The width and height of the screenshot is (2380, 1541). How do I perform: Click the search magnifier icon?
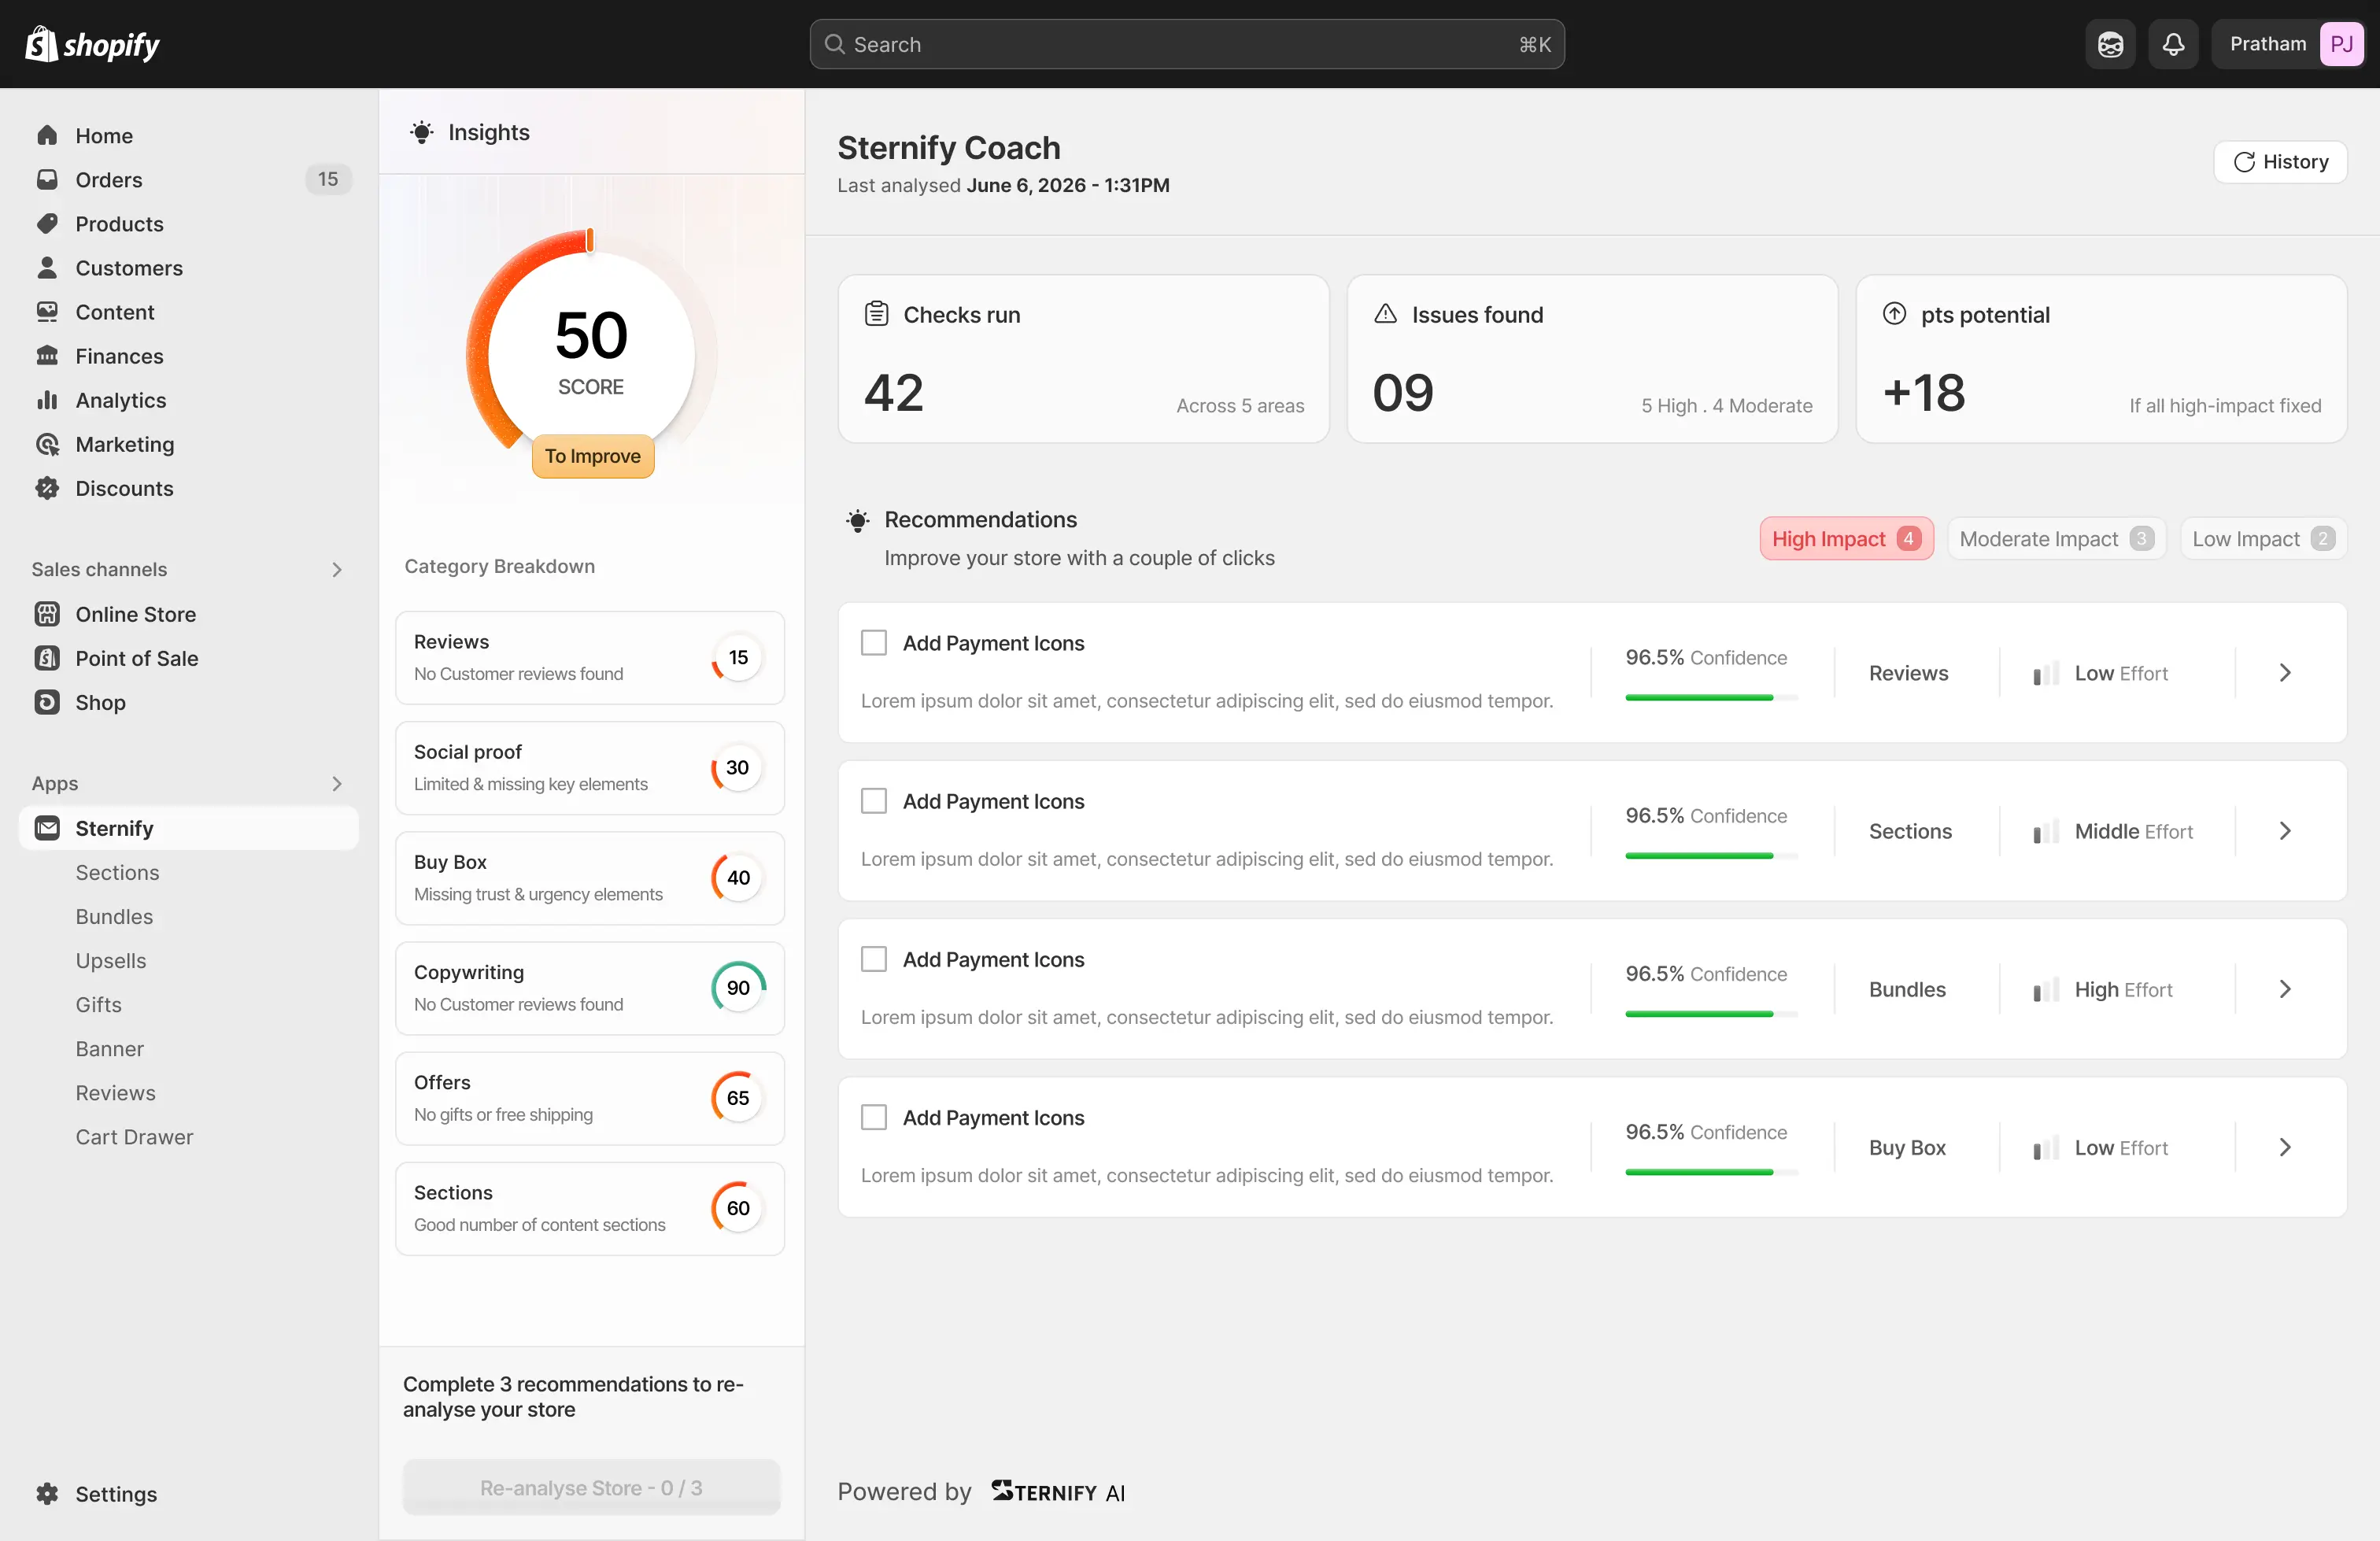[x=834, y=44]
